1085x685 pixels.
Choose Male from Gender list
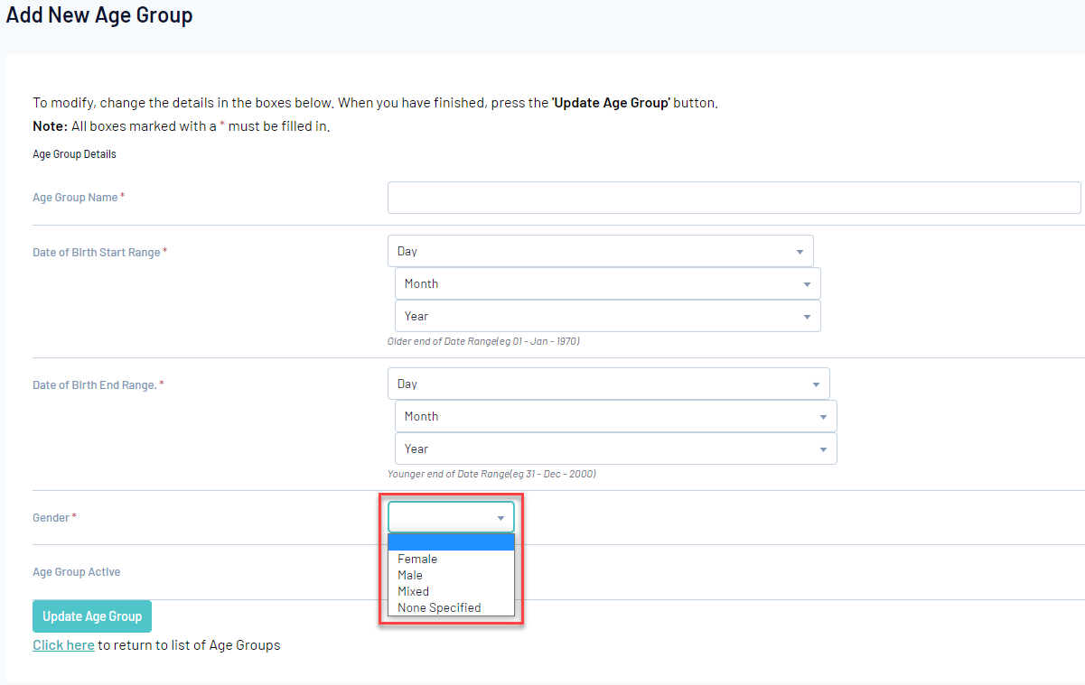point(451,575)
